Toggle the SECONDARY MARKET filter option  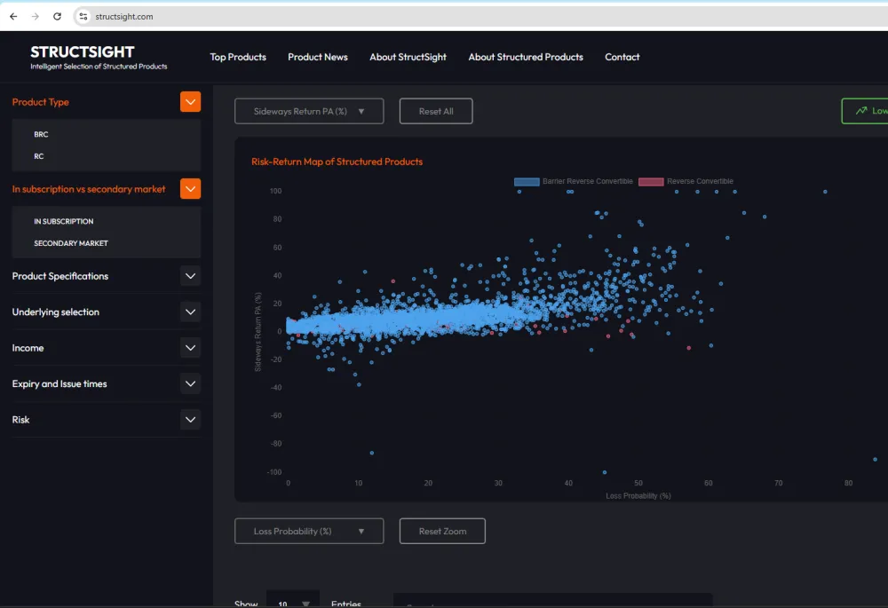tap(71, 243)
